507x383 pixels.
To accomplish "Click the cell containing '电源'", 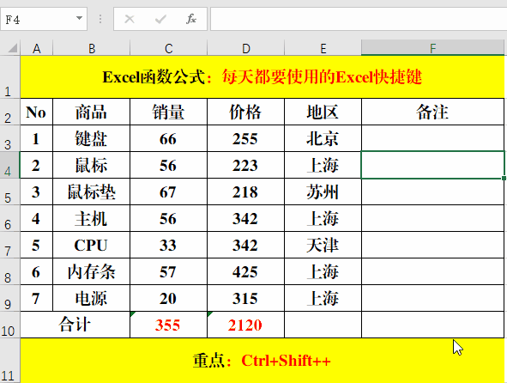I will click(92, 298).
